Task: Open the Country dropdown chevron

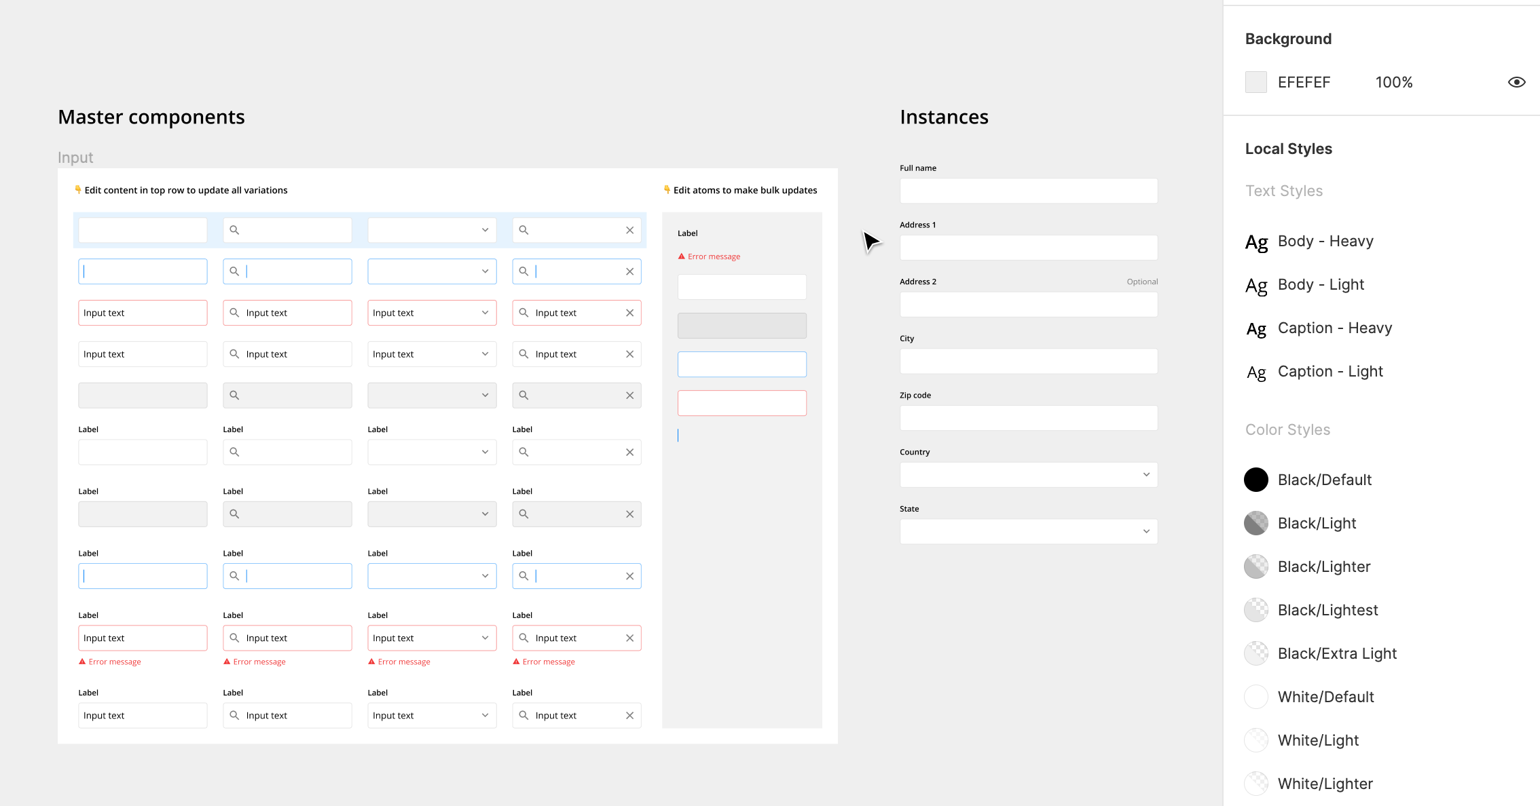Action: click(x=1146, y=475)
